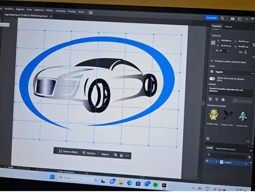Click the flip horizontal icon in Trasforma
Viewport: 255px width, 192px height.
(241, 52)
